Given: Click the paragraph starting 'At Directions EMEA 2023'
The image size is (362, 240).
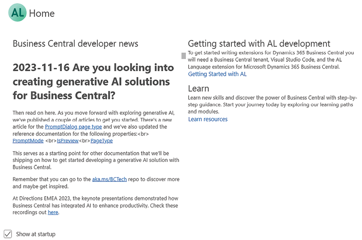Looking at the screenshot, I should 95,205.
